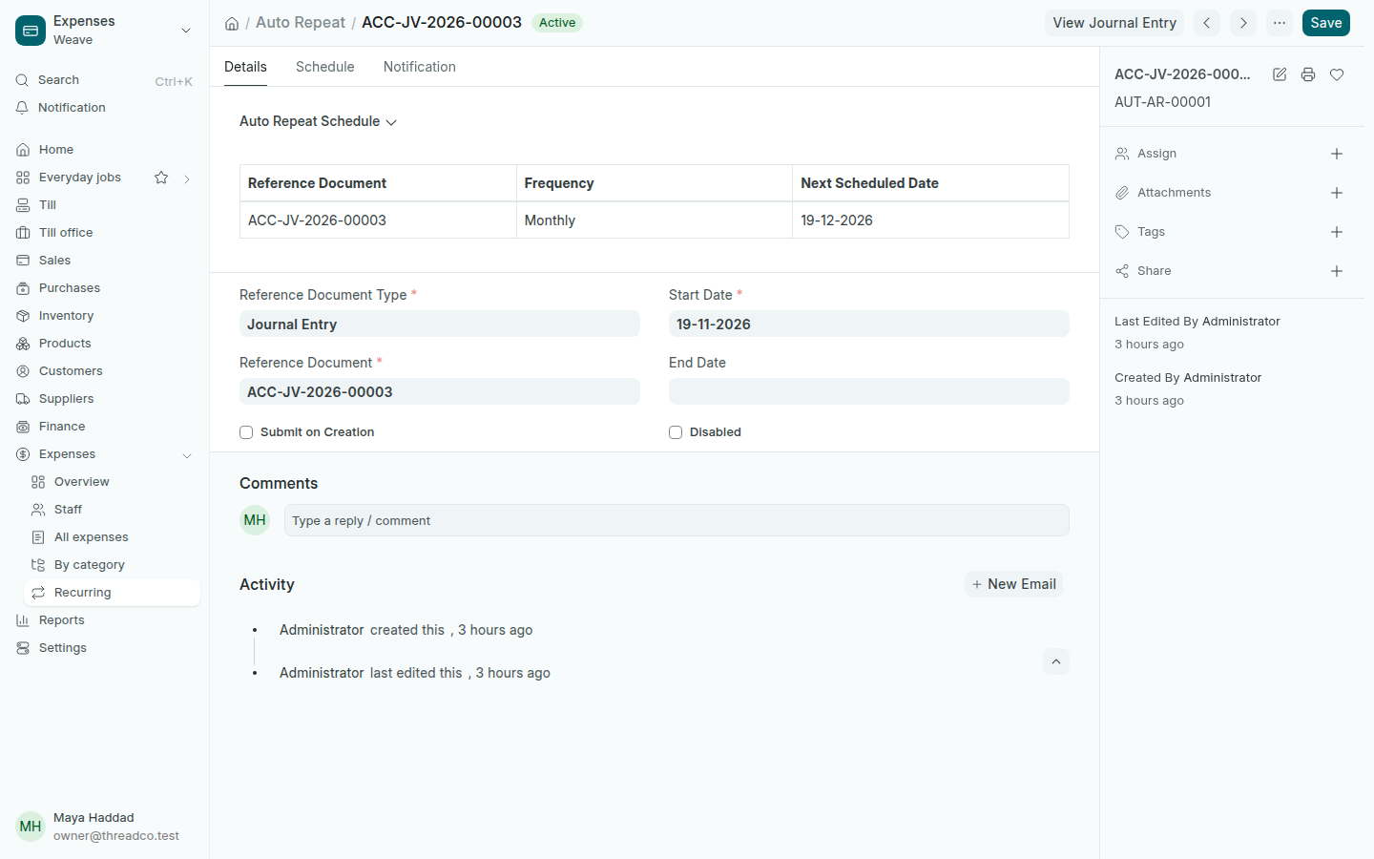Click Auto Repeat breadcrumb link
This screenshot has width=1374, height=859.
[301, 22]
